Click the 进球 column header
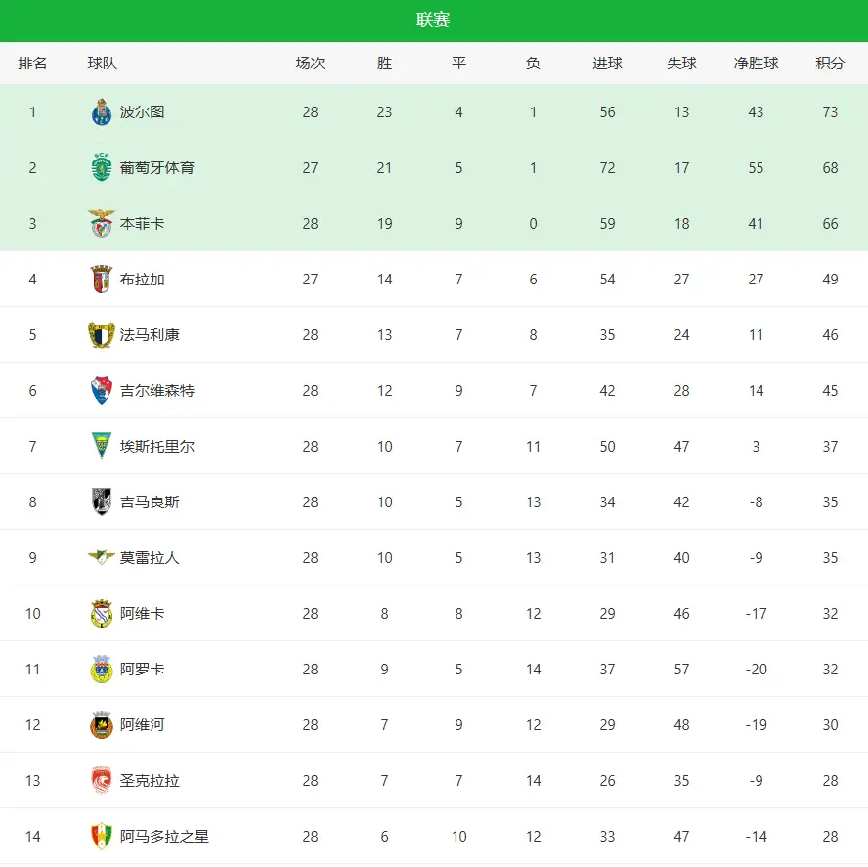This screenshot has height=867, width=868. [x=607, y=64]
